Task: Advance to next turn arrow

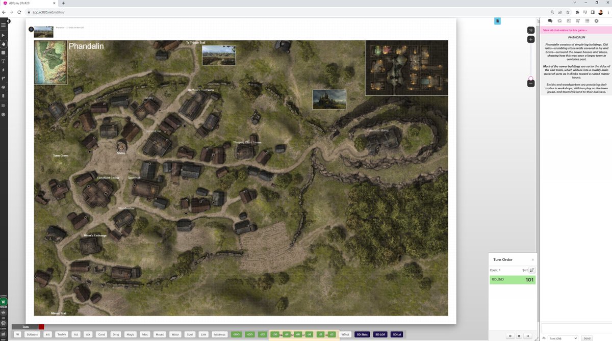Action: 528,336
